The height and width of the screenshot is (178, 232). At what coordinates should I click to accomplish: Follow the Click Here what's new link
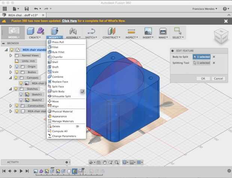69,21
